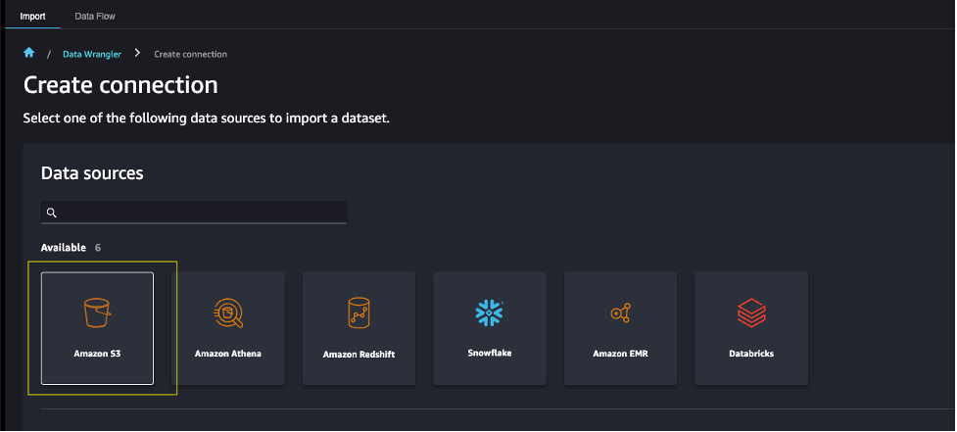Open the Data Wrangler breadcrumb link
The height and width of the screenshot is (432, 957).
click(92, 54)
